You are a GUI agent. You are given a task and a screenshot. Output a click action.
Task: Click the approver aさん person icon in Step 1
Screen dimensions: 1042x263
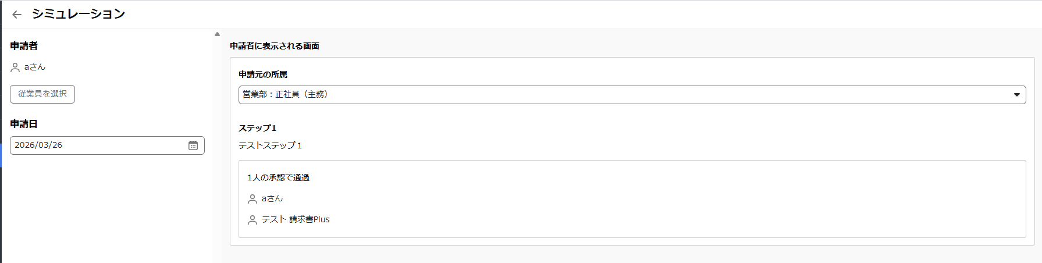(253, 199)
